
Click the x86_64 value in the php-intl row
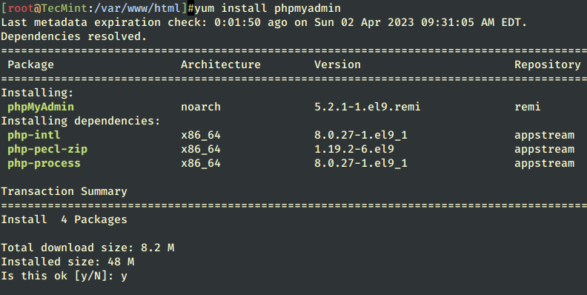tap(201, 135)
